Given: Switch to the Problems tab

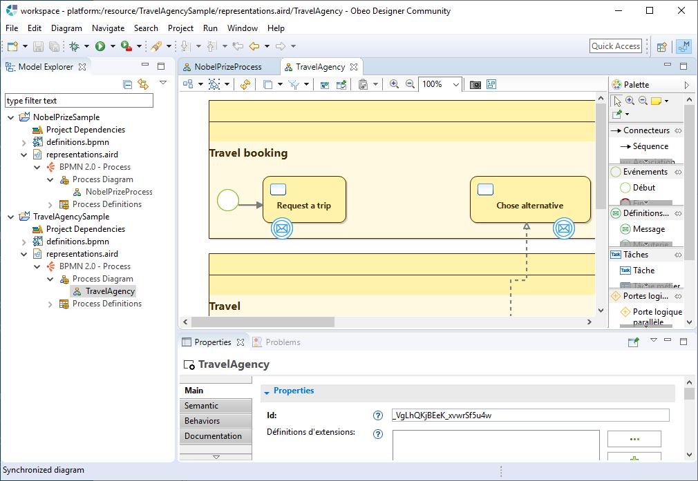Looking at the screenshot, I should pyautogui.click(x=276, y=342).
